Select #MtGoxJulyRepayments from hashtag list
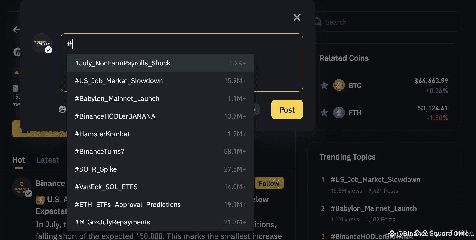476x240 pixels. [x=160, y=222]
